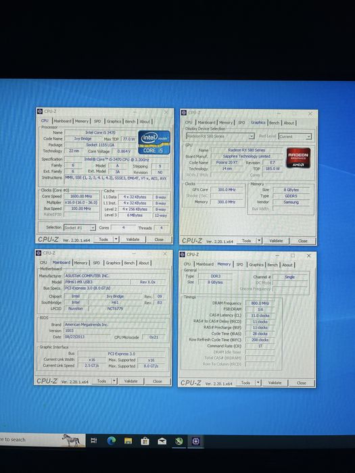Click CPU-Z title icon in mainboard window
Image resolution: width=355 pixels, height=473 pixels.
coord(39,253)
